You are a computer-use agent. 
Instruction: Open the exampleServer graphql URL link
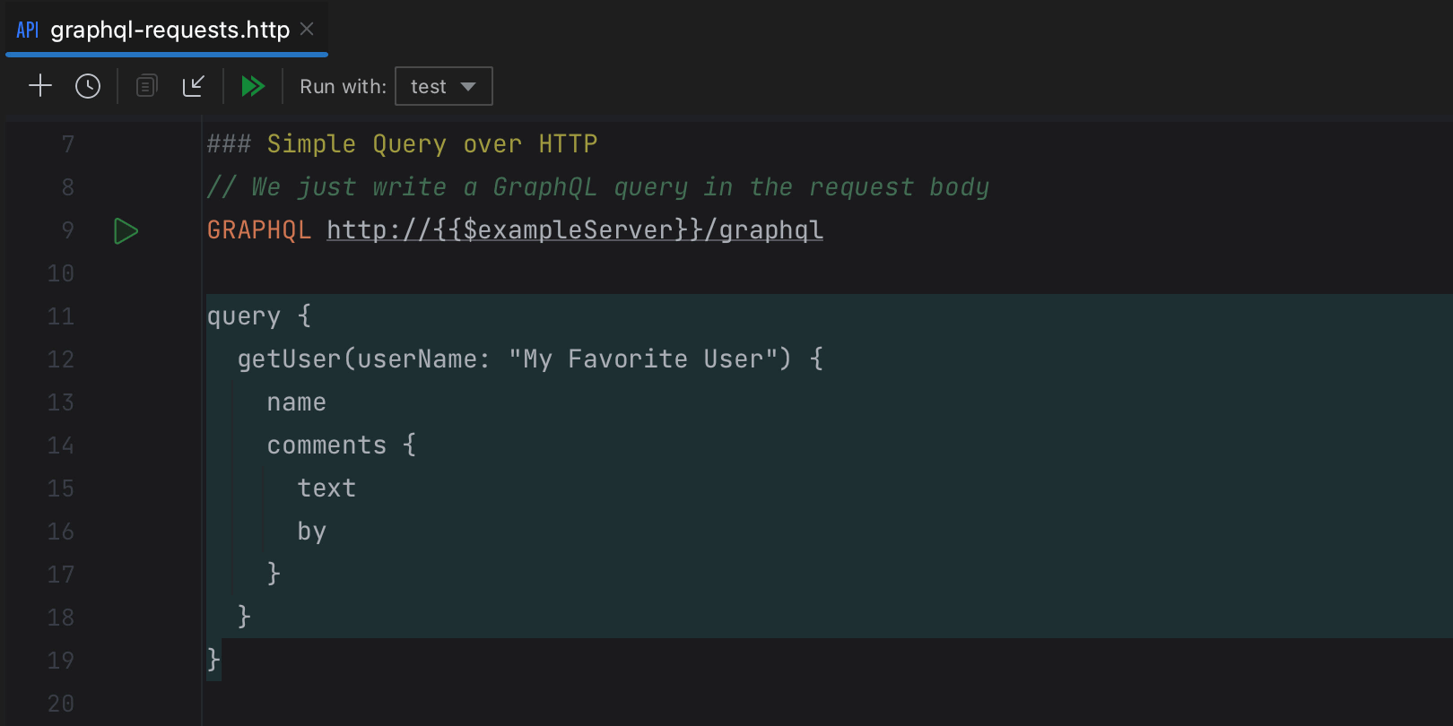pyautogui.click(x=574, y=230)
